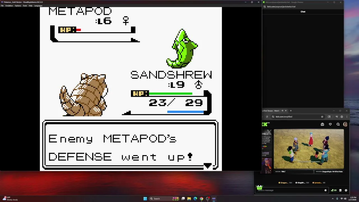Close the Amplified Stream tab
The width and height of the screenshot is (359, 202).
[x=286, y=111]
